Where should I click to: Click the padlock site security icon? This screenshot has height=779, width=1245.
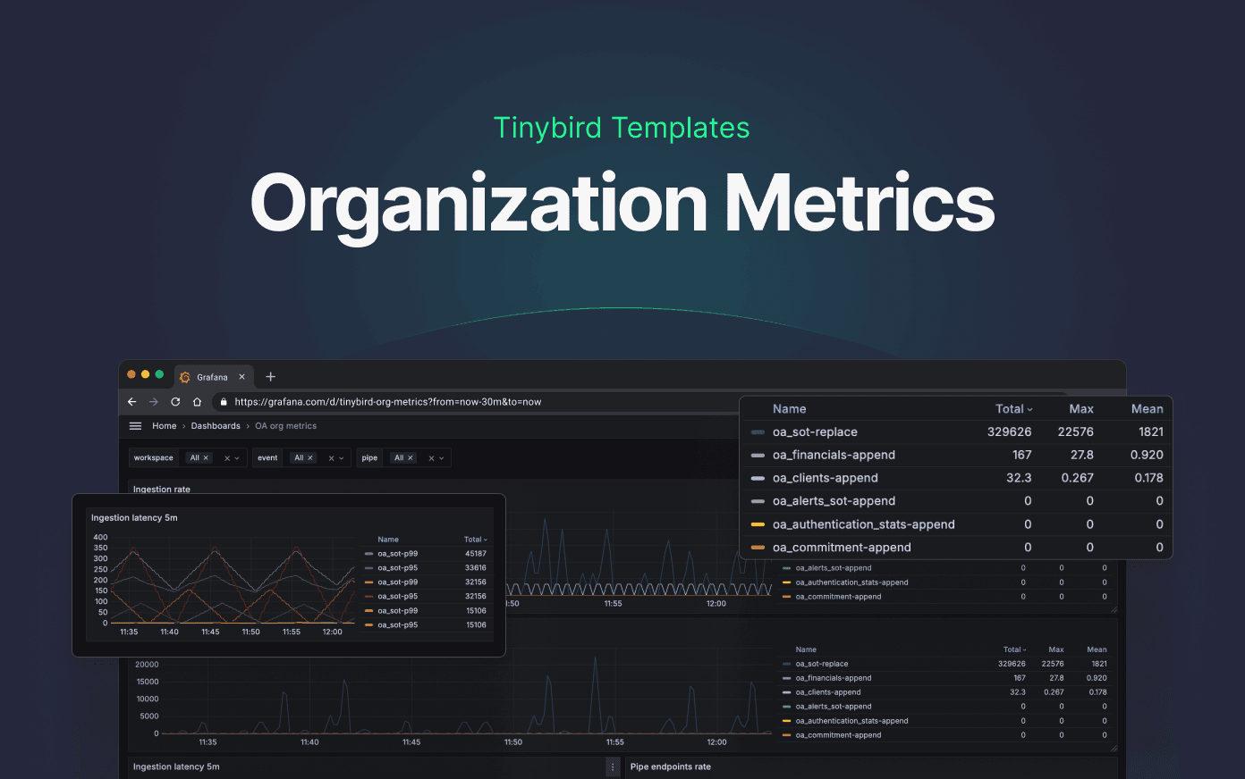[x=224, y=402]
